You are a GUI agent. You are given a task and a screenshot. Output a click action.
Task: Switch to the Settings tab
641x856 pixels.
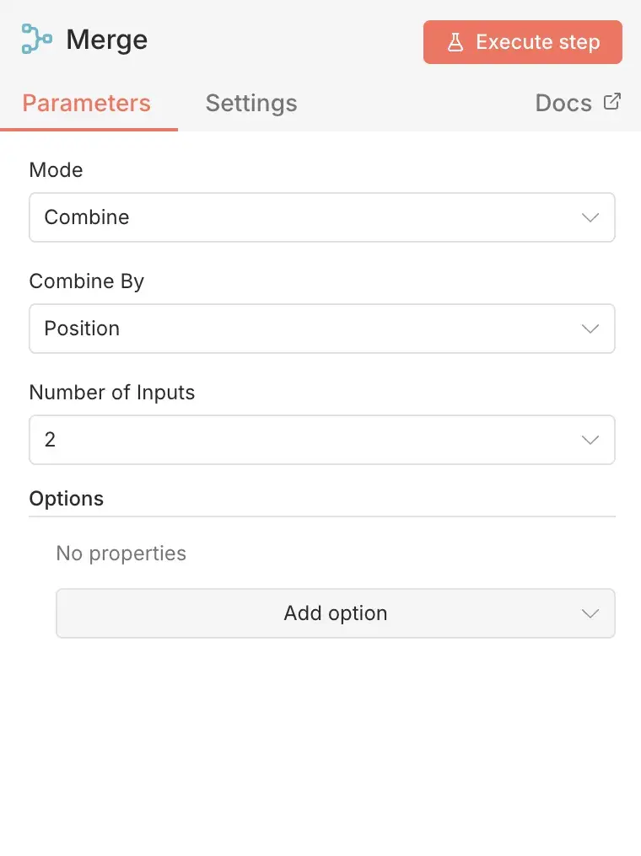pyautogui.click(x=250, y=103)
